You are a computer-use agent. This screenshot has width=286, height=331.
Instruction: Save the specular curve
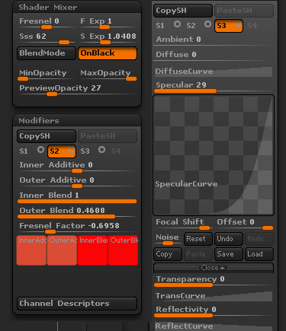229,254
